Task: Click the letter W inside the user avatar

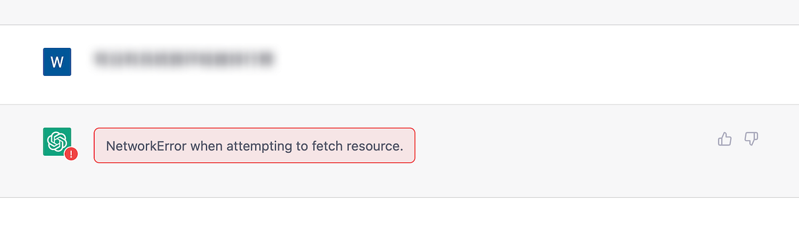Action: (x=57, y=62)
